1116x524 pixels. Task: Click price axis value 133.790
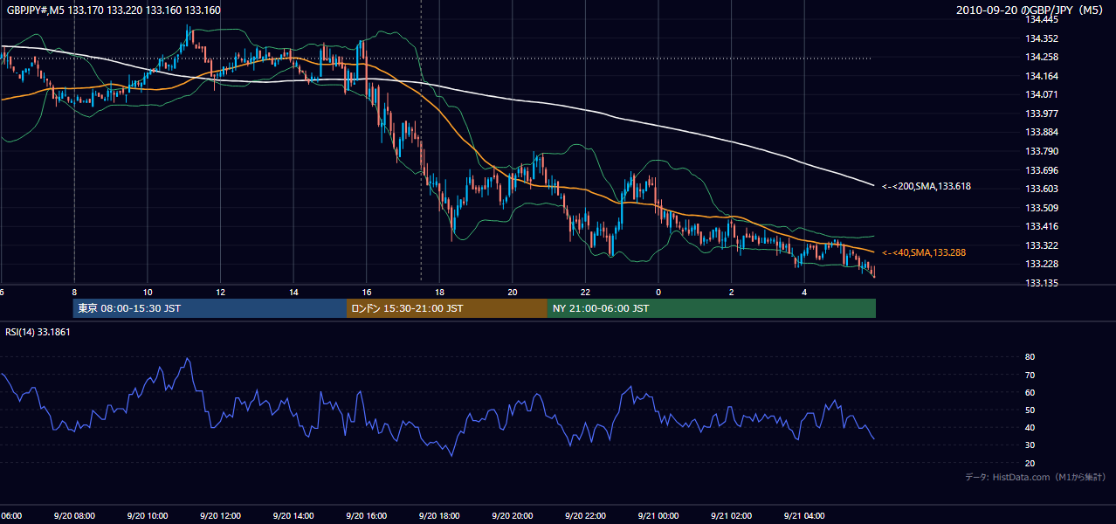coord(1041,151)
